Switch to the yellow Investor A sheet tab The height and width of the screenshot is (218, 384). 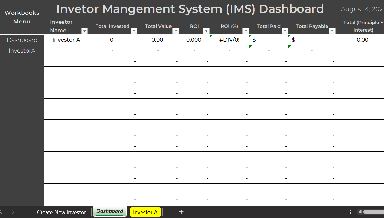click(x=145, y=212)
